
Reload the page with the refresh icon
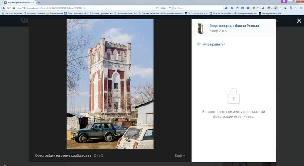point(170,8)
